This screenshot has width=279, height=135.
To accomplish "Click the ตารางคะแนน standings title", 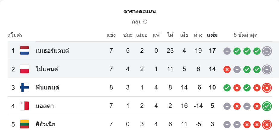I will click(x=139, y=12).
